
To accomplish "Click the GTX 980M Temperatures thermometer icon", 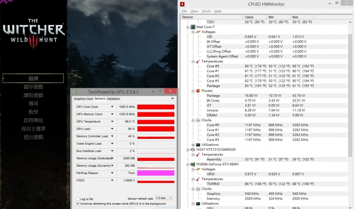I will [x=198, y=179].
